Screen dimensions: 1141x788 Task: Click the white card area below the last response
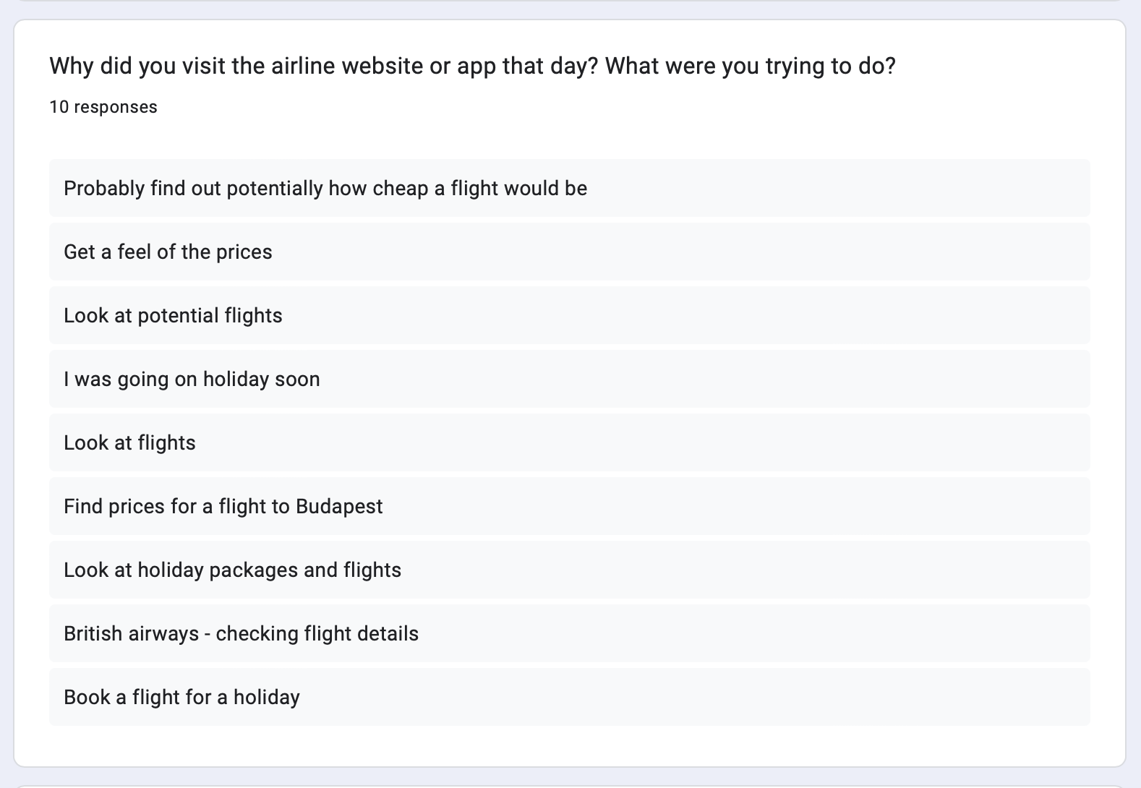570,745
